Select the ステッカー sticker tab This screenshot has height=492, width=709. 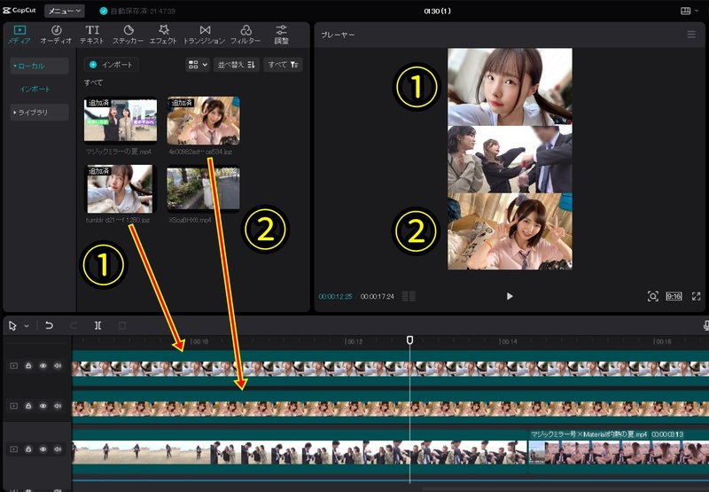(x=128, y=35)
